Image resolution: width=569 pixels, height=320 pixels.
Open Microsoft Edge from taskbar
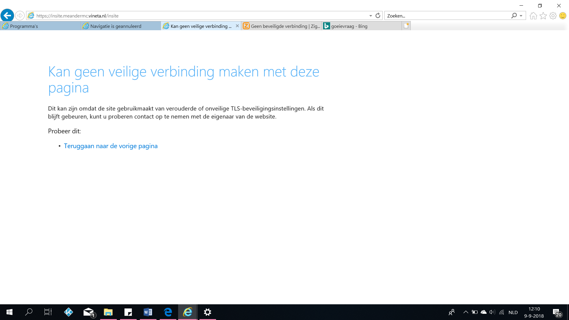point(168,312)
